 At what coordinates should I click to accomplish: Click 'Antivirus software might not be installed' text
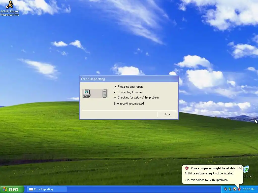click(x=209, y=173)
